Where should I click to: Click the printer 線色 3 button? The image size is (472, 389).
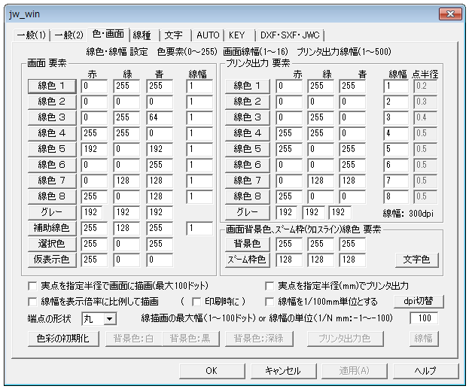click(247, 117)
